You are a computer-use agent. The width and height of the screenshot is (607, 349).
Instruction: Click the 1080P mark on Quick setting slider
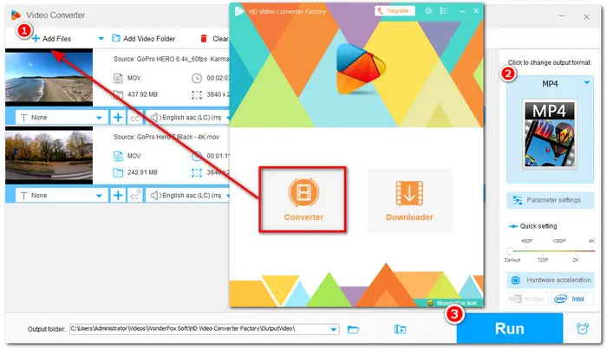(x=558, y=241)
